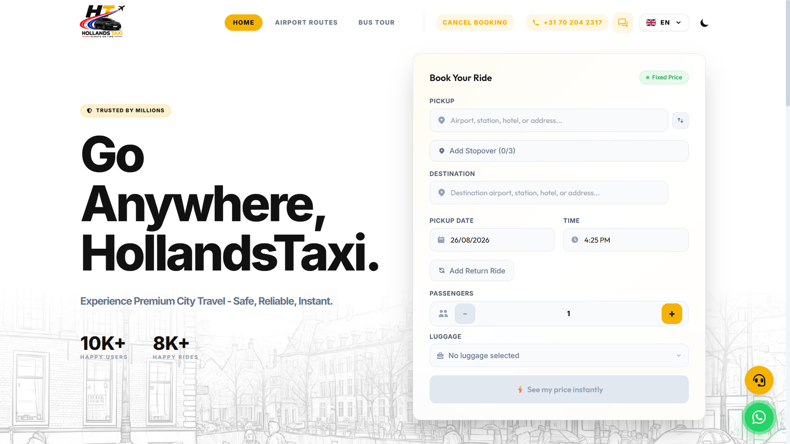Open the Time field 4:25 PM
This screenshot has height=444, width=790.
[x=626, y=240]
